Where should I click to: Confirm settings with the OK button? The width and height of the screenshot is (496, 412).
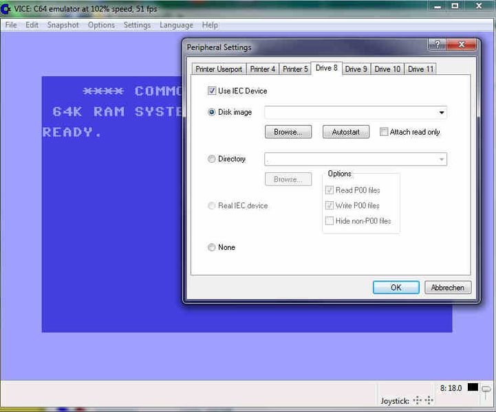396,288
